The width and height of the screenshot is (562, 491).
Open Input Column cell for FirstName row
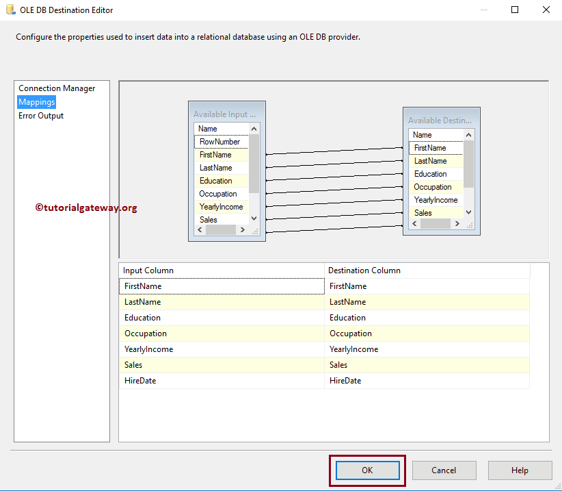click(221, 286)
